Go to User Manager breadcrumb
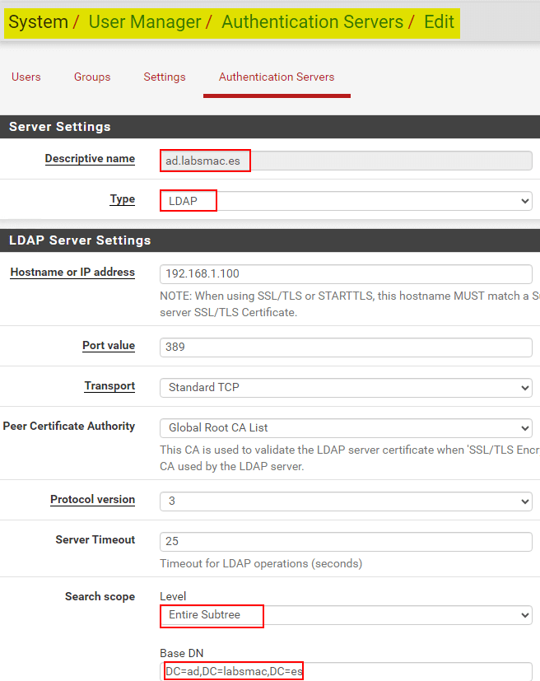 coord(143,22)
